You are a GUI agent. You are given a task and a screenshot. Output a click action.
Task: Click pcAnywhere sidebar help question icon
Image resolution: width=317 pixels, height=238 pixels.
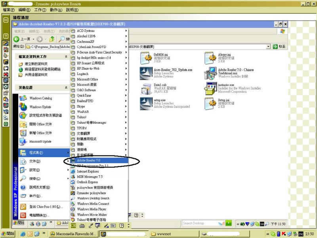(6, 36)
